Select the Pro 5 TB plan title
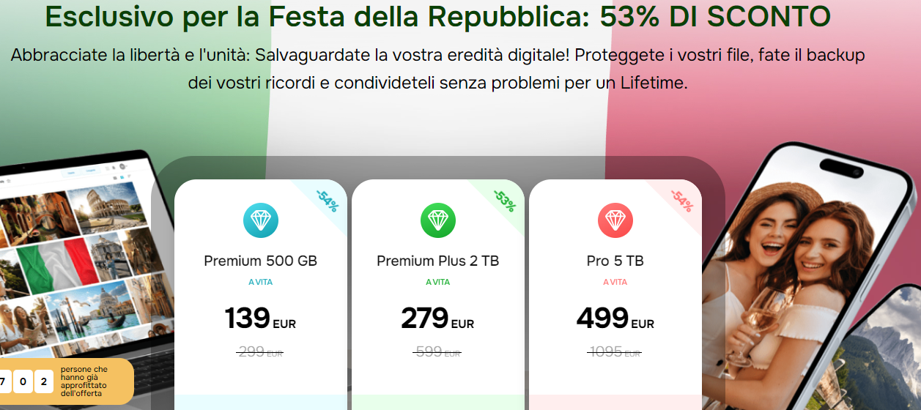The height and width of the screenshot is (410, 921). point(615,261)
